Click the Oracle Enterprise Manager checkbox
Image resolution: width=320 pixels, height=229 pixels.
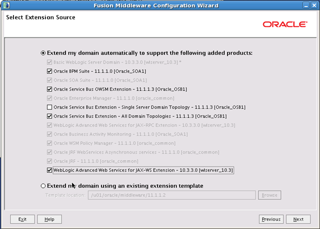pyautogui.click(x=49, y=98)
